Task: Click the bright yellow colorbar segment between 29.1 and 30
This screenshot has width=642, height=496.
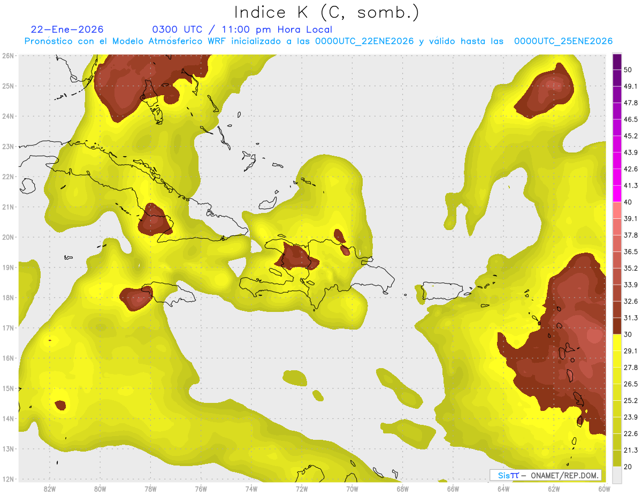Action: 617,342
